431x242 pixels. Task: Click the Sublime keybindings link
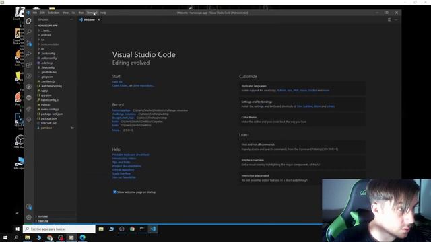pyautogui.click(x=308, y=106)
